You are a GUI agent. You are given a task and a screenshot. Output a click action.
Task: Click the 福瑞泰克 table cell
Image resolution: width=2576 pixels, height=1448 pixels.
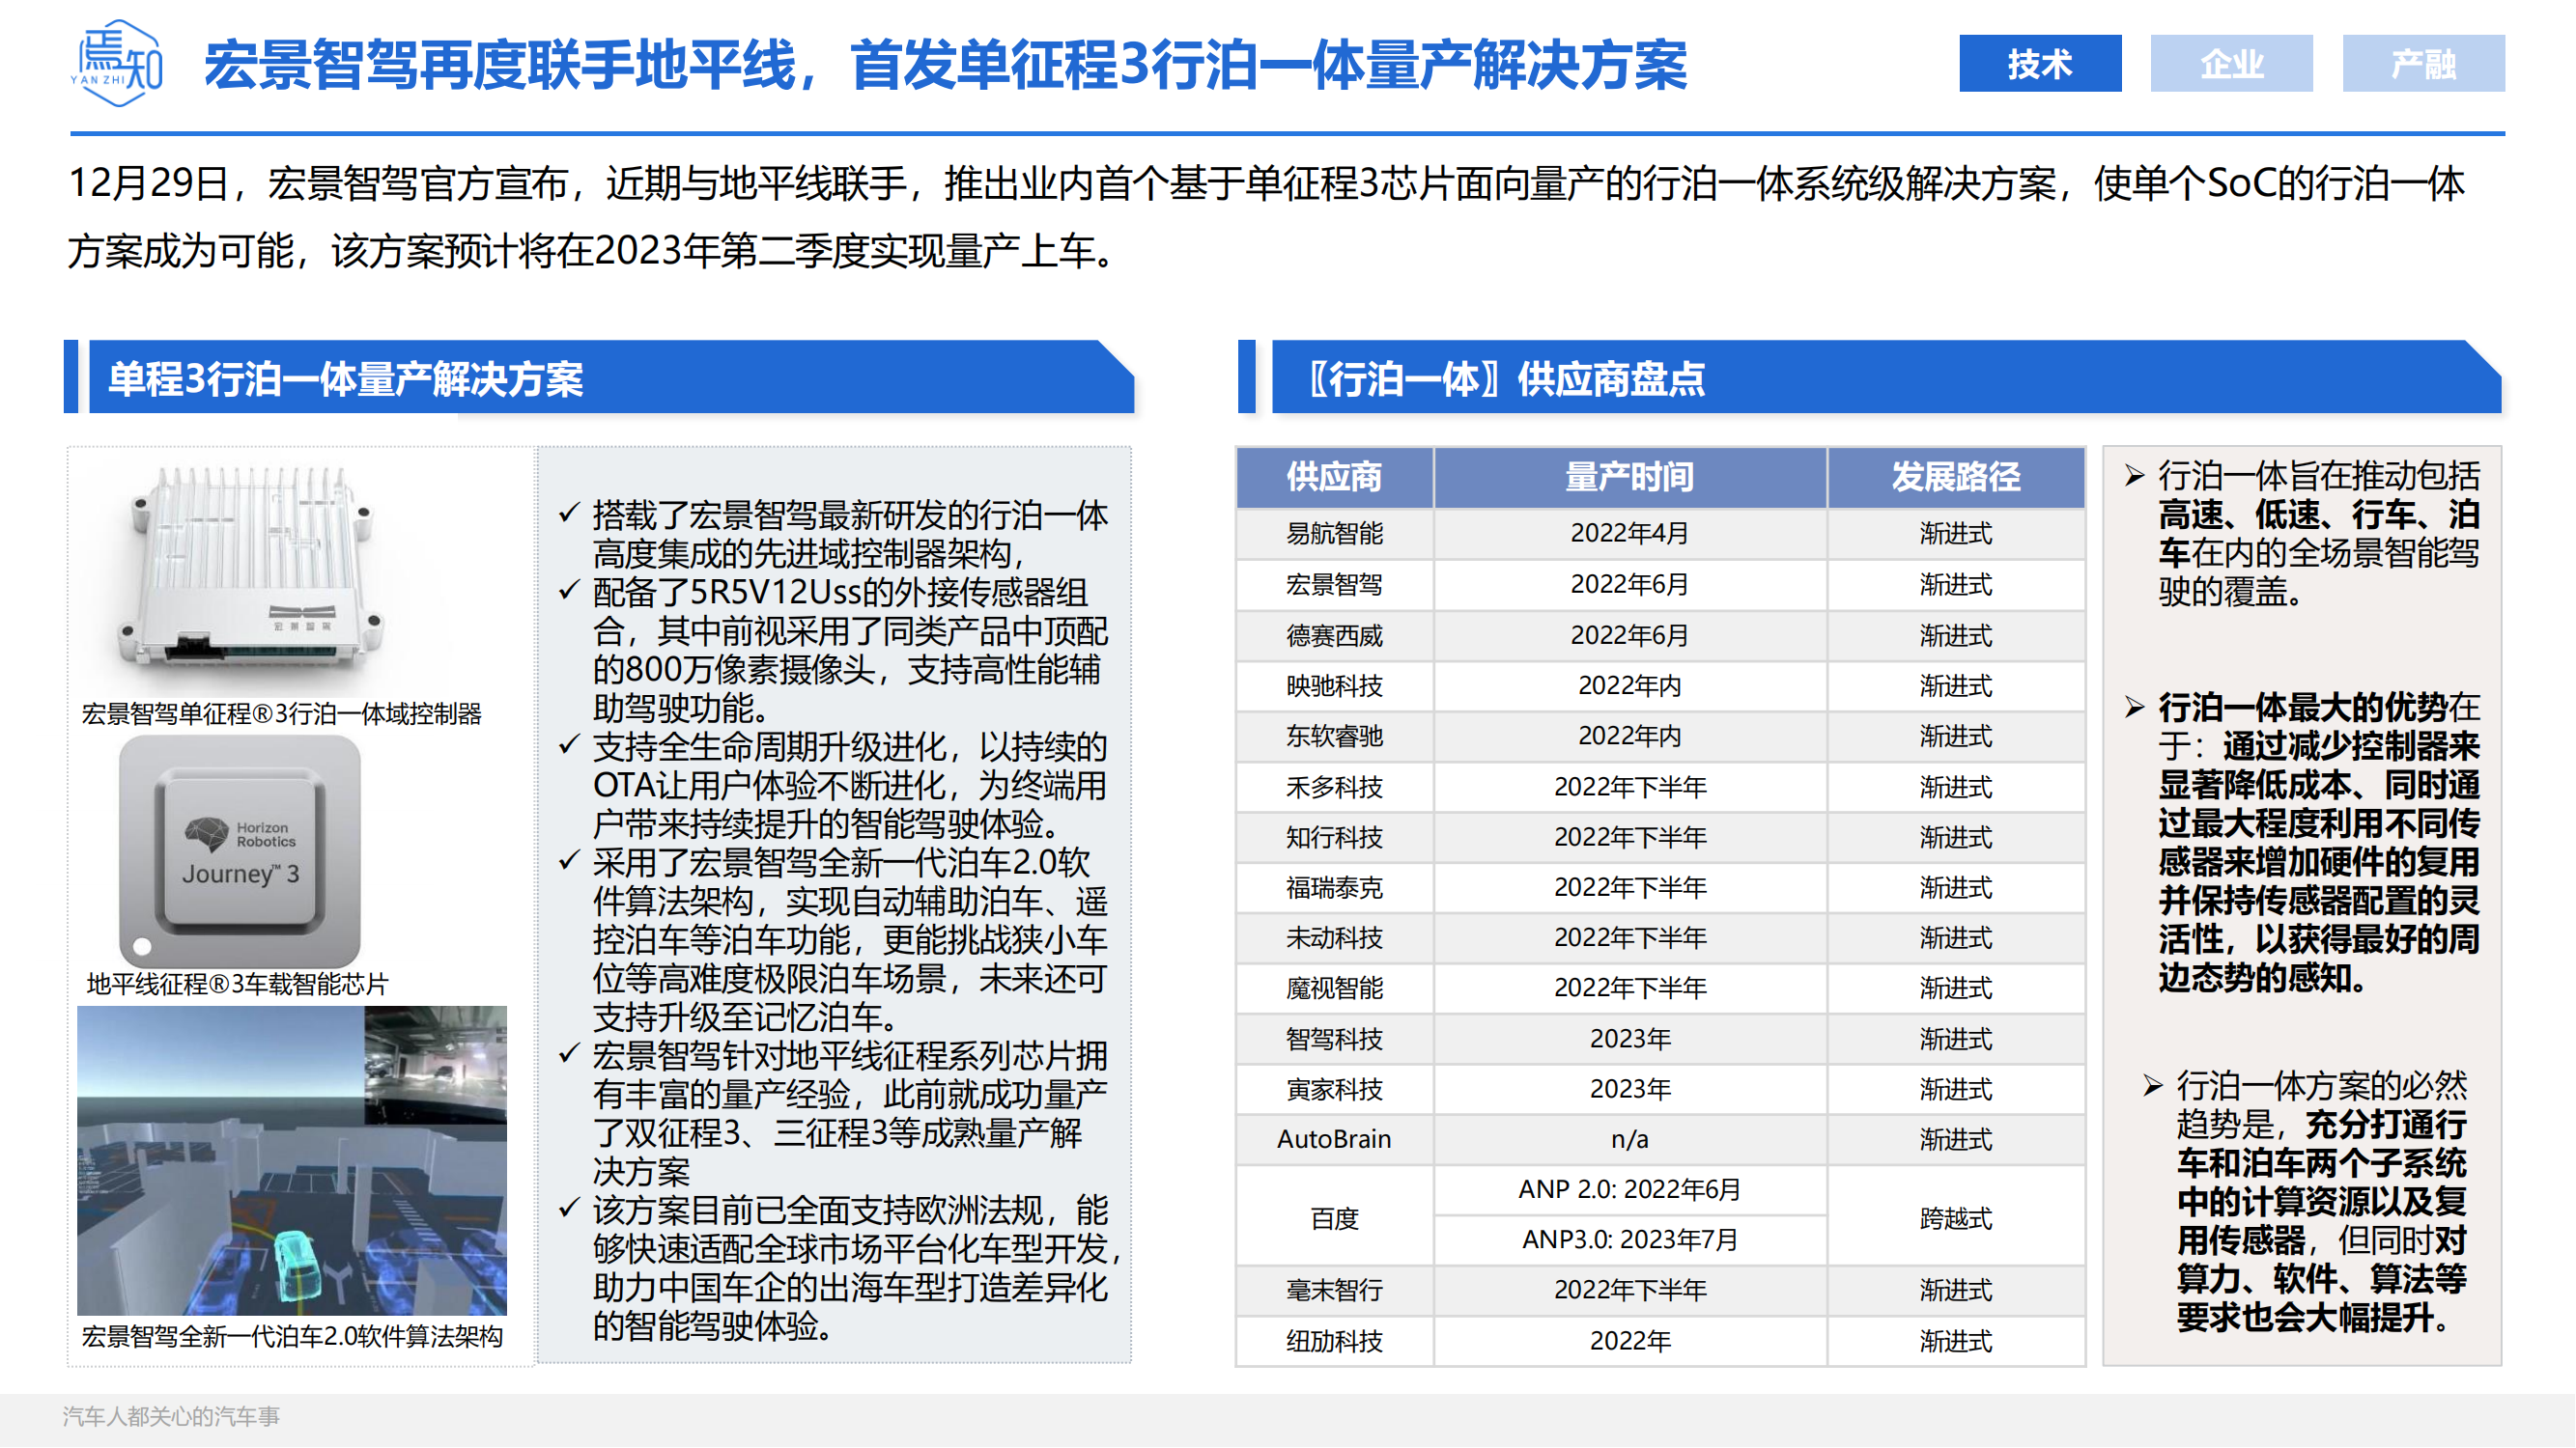(1335, 887)
